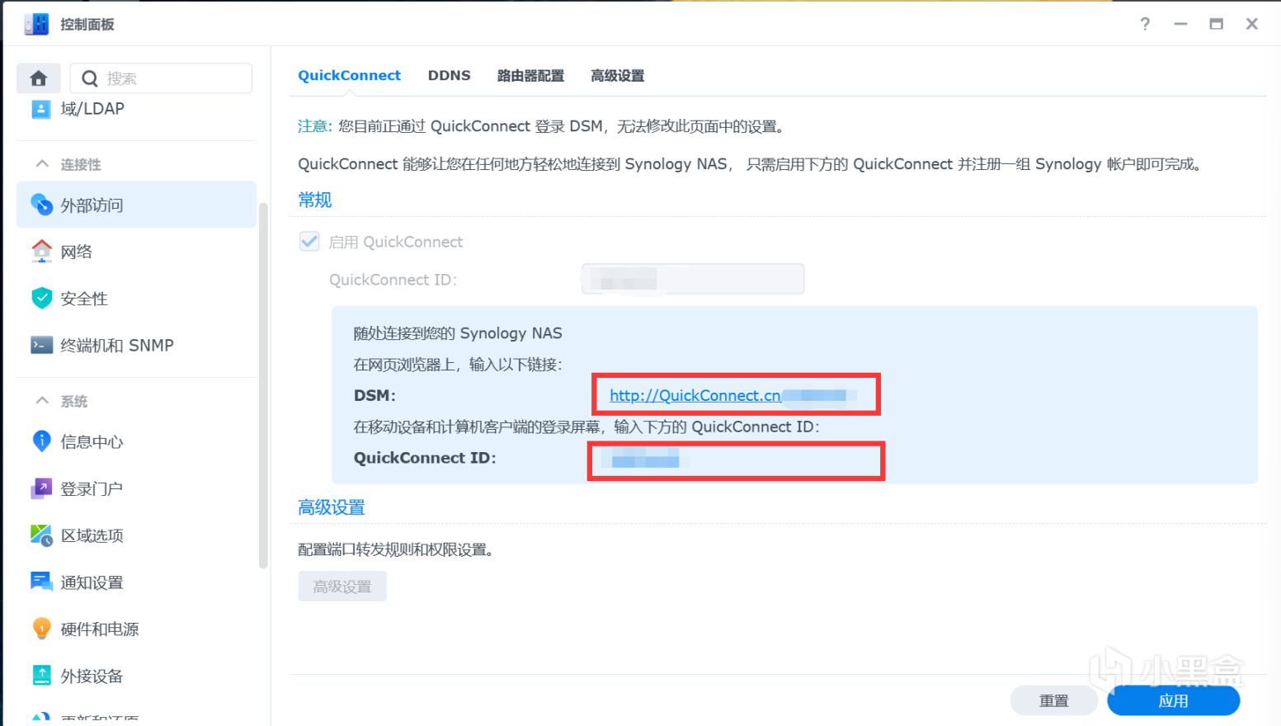Screen dimensions: 1281x726
Task: Open 硬件和电源 bulb icon
Action: click(x=41, y=629)
